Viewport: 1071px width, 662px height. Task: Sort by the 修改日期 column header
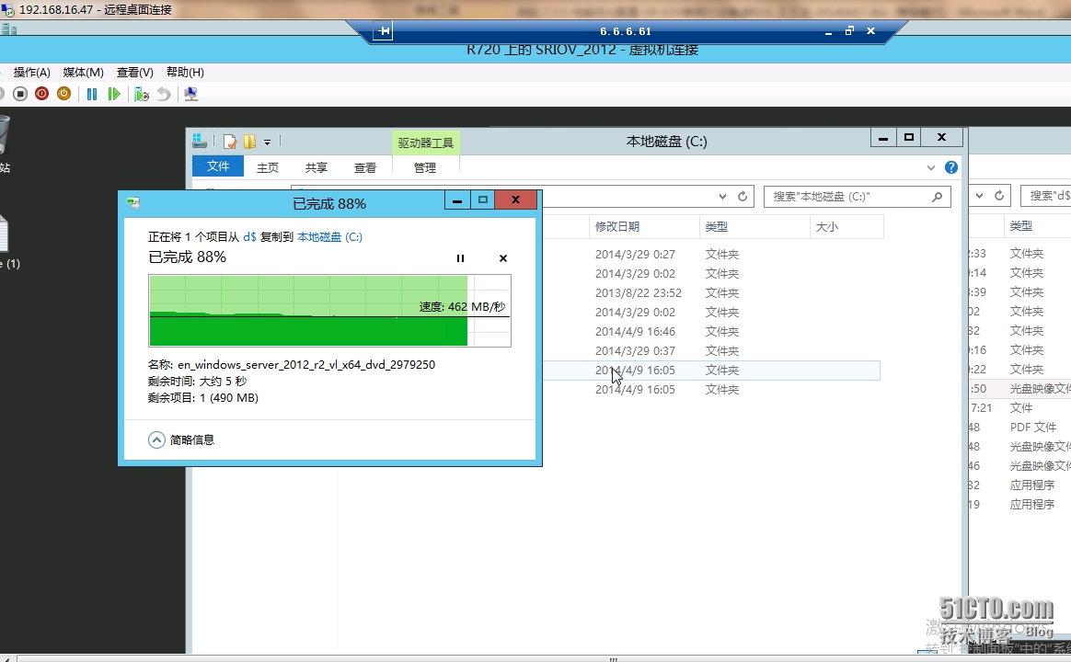(x=644, y=226)
